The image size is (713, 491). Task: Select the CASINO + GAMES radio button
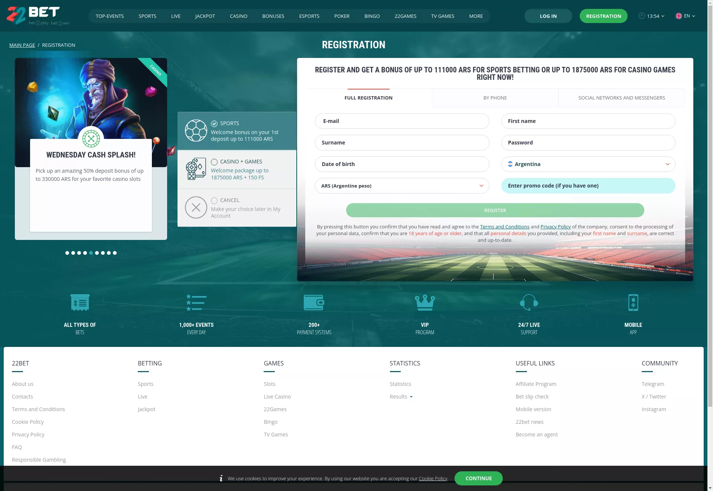(214, 162)
